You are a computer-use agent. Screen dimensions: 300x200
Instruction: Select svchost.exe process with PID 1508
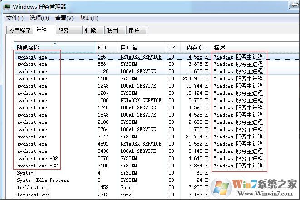tap(157, 100)
